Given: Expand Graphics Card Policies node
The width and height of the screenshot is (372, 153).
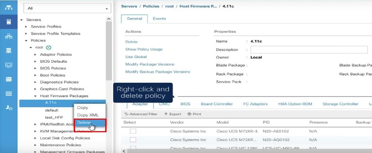Looking at the screenshot, I should 35,89.
